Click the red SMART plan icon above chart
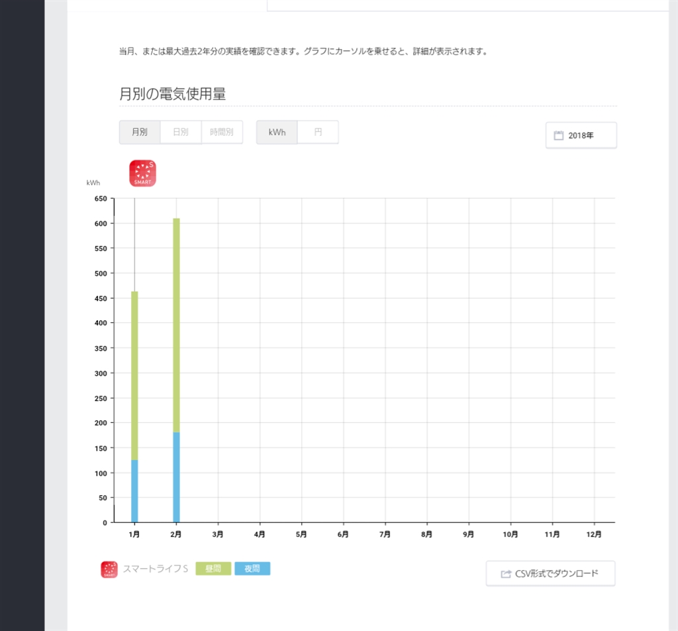 pyautogui.click(x=143, y=174)
